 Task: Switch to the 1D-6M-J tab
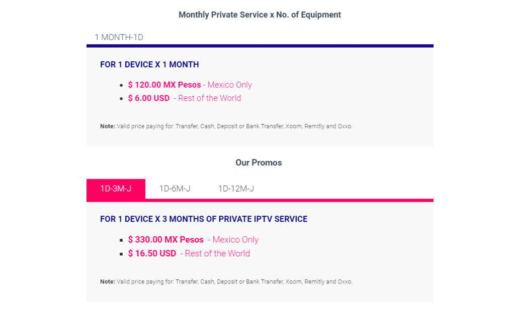pos(175,189)
